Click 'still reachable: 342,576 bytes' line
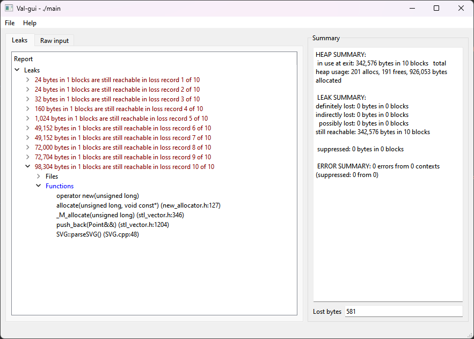474x339 pixels. click(x=373, y=132)
